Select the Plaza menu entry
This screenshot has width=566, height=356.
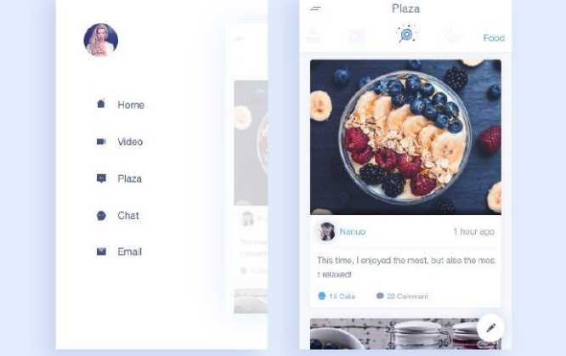129,178
